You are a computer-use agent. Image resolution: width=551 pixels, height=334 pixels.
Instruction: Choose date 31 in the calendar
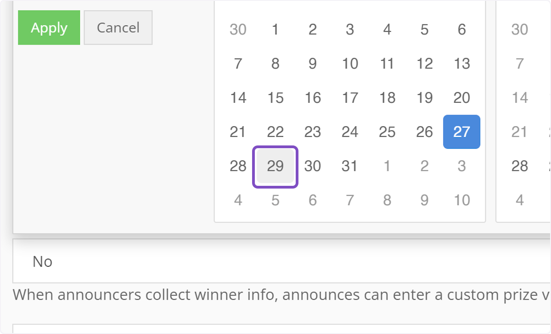[x=349, y=167]
